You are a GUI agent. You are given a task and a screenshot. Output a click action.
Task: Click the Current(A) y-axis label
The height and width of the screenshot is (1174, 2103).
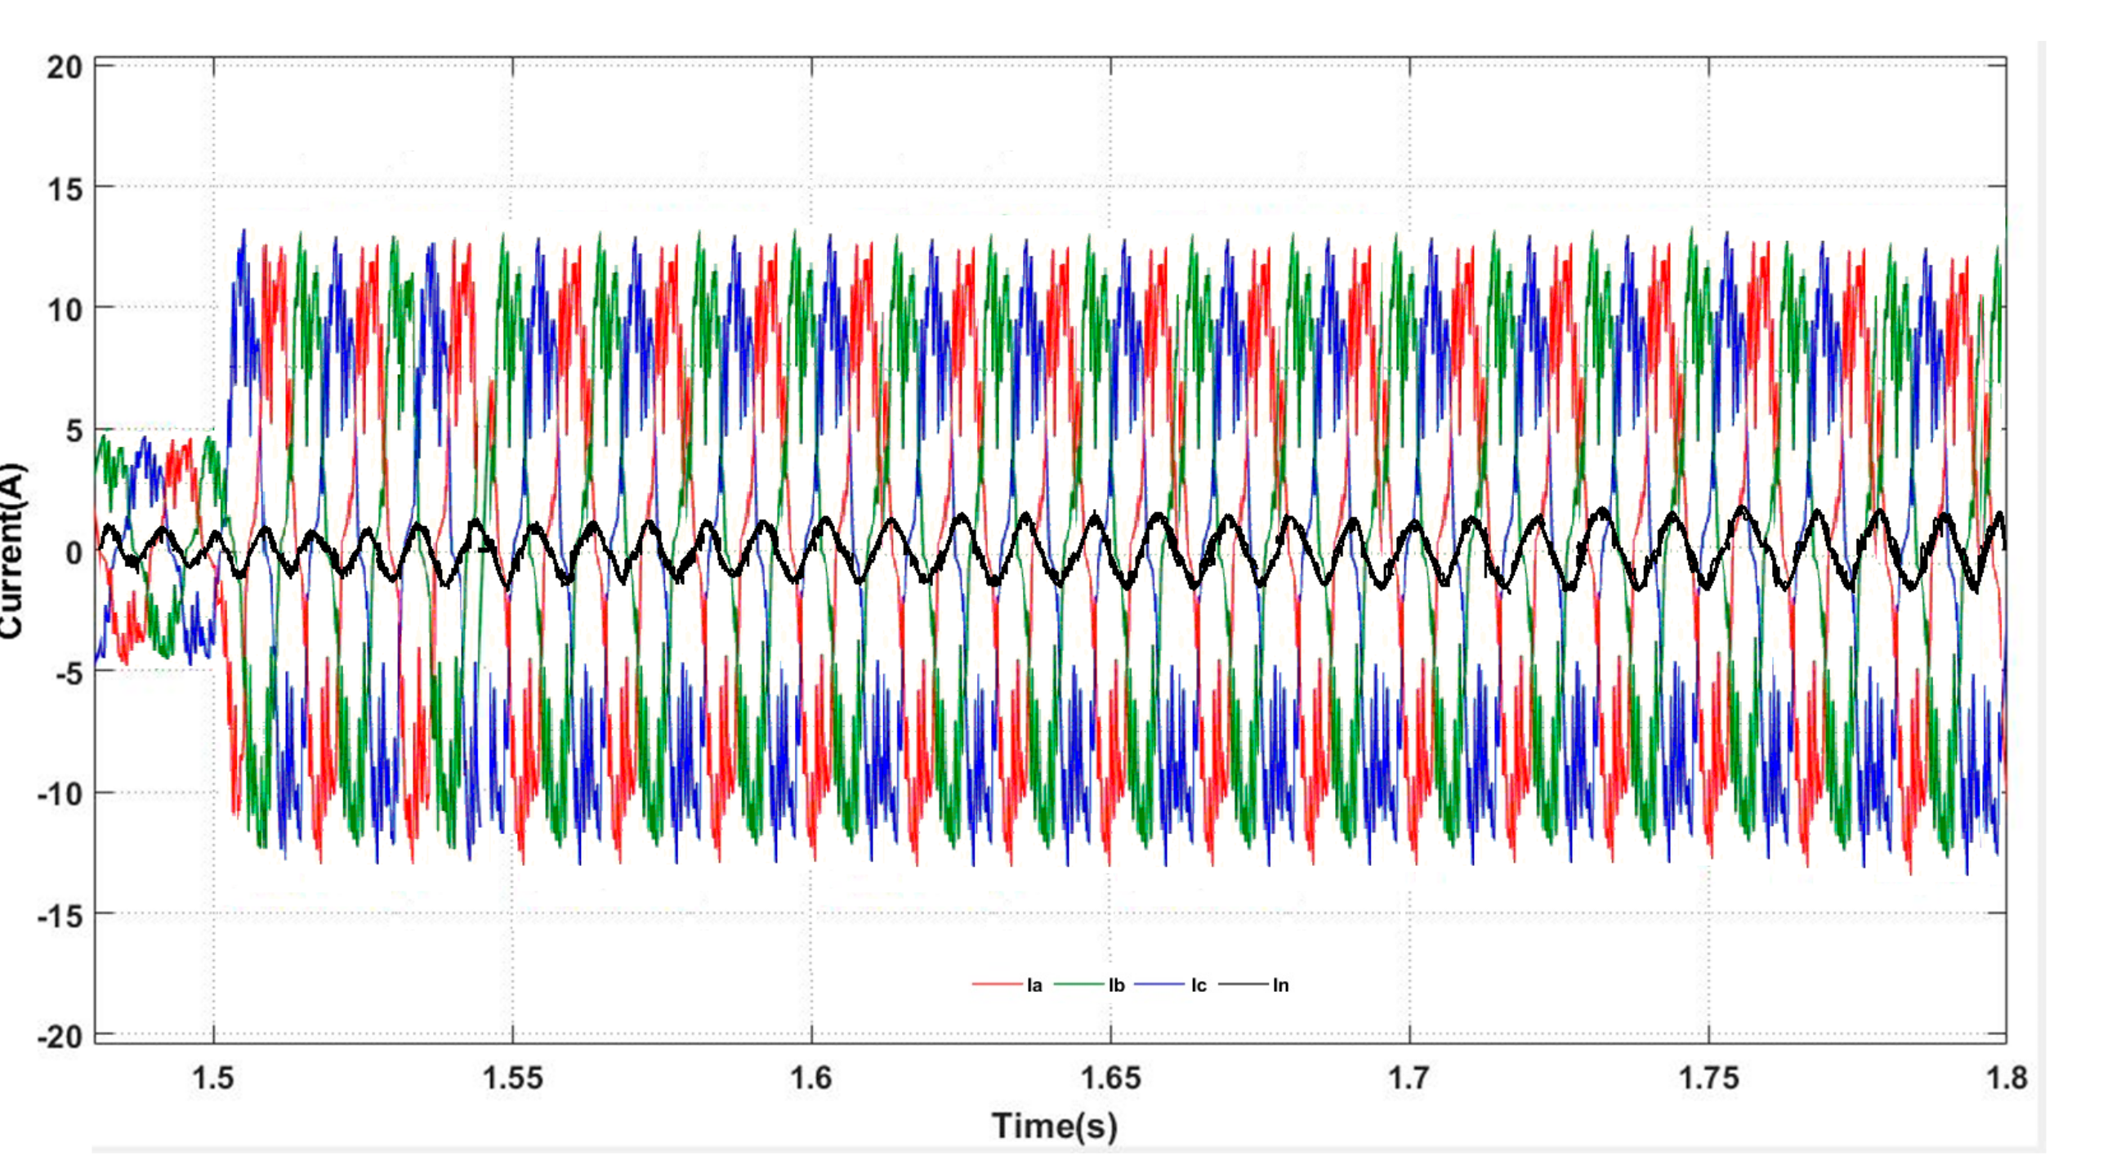[11, 551]
